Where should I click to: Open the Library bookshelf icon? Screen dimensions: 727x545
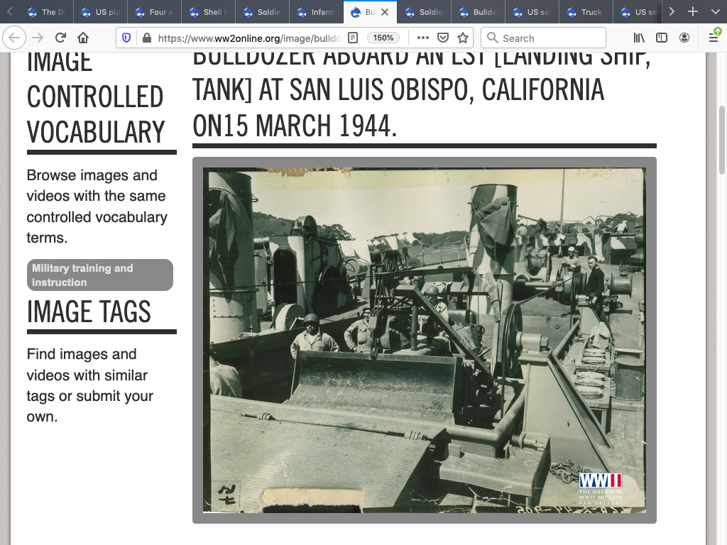[x=640, y=38]
